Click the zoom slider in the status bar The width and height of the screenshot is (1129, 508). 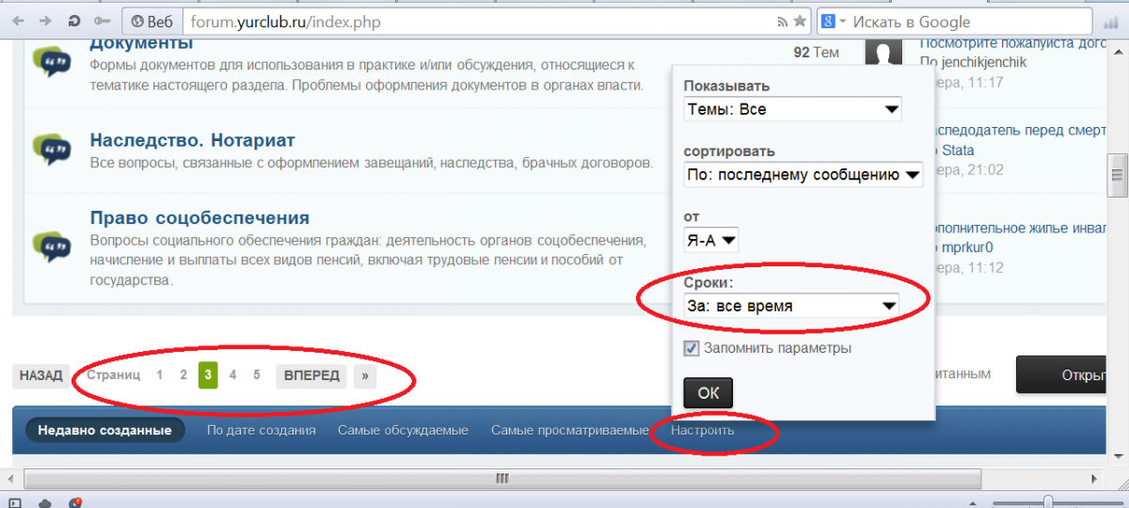click(1046, 501)
